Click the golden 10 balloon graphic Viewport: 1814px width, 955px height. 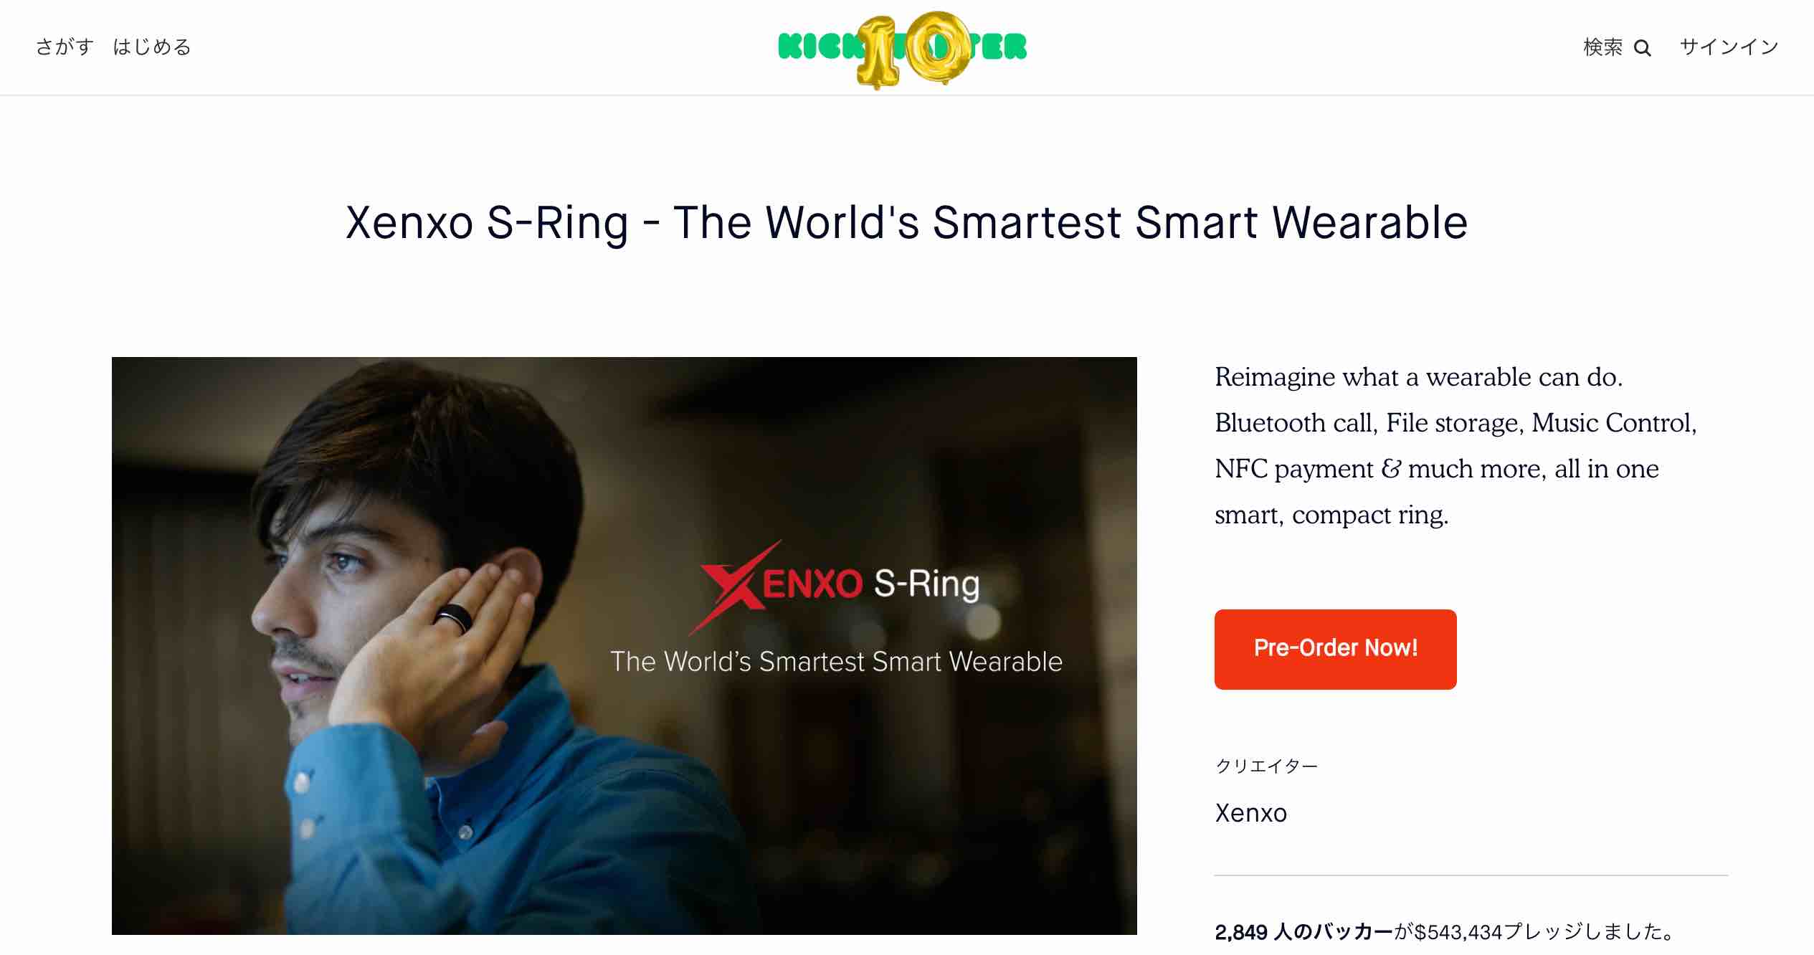click(913, 49)
